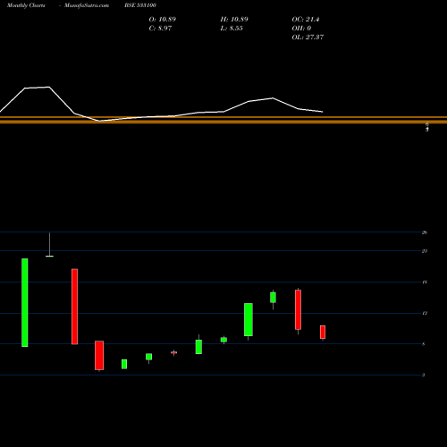Click the 'Monthly Charts' title text
The width and height of the screenshot is (447, 447).
(26, 5)
